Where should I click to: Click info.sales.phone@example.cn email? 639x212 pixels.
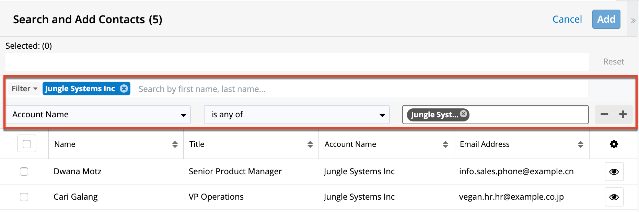point(516,171)
